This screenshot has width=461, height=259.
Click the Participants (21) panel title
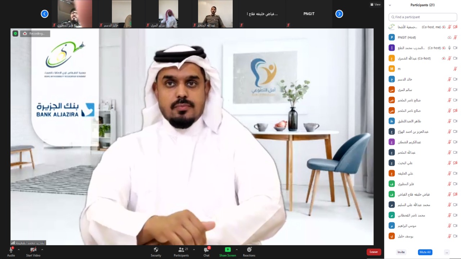[x=422, y=5]
